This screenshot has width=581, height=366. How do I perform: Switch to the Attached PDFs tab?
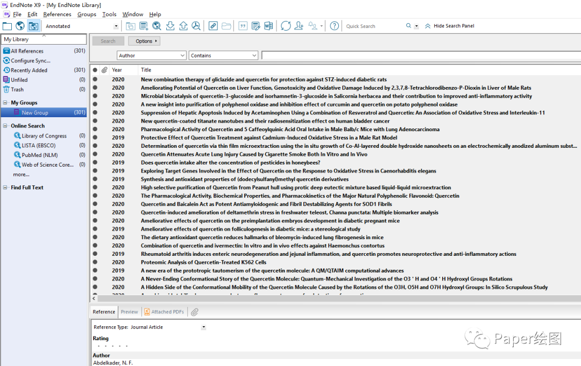(x=164, y=312)
